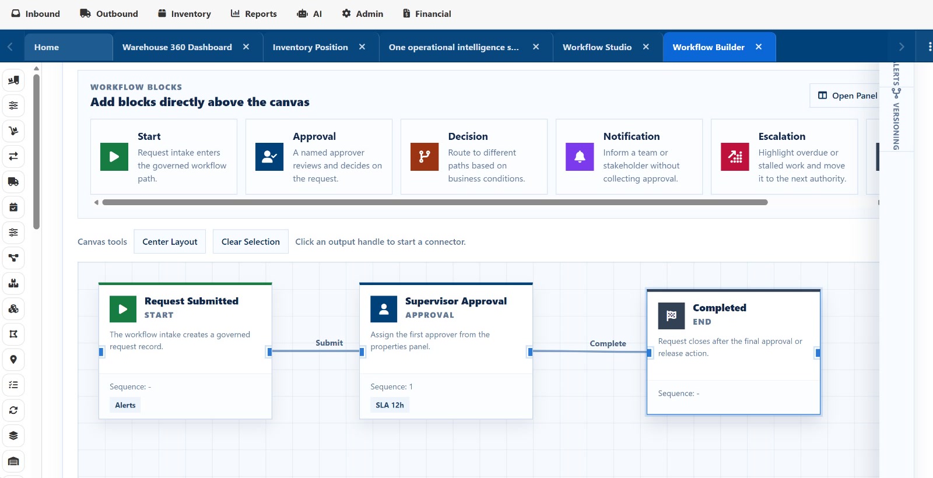Click the workflow blocks horizontal scrollbar

pyautogui.click(x=435, y=202)
